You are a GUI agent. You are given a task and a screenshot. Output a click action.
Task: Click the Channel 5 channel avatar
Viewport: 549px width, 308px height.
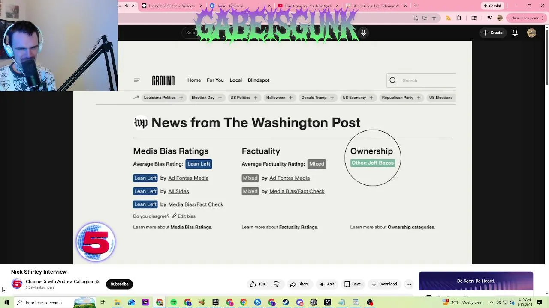pyautogui.click(x=17, y=284)
